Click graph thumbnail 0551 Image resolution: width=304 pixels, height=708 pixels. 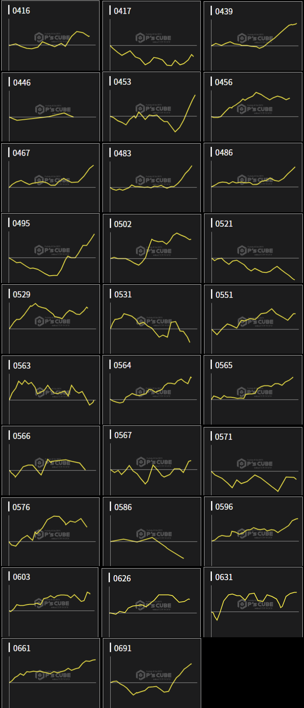pos(253,319)
